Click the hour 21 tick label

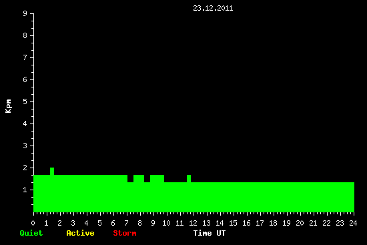(x=313, y=223)
